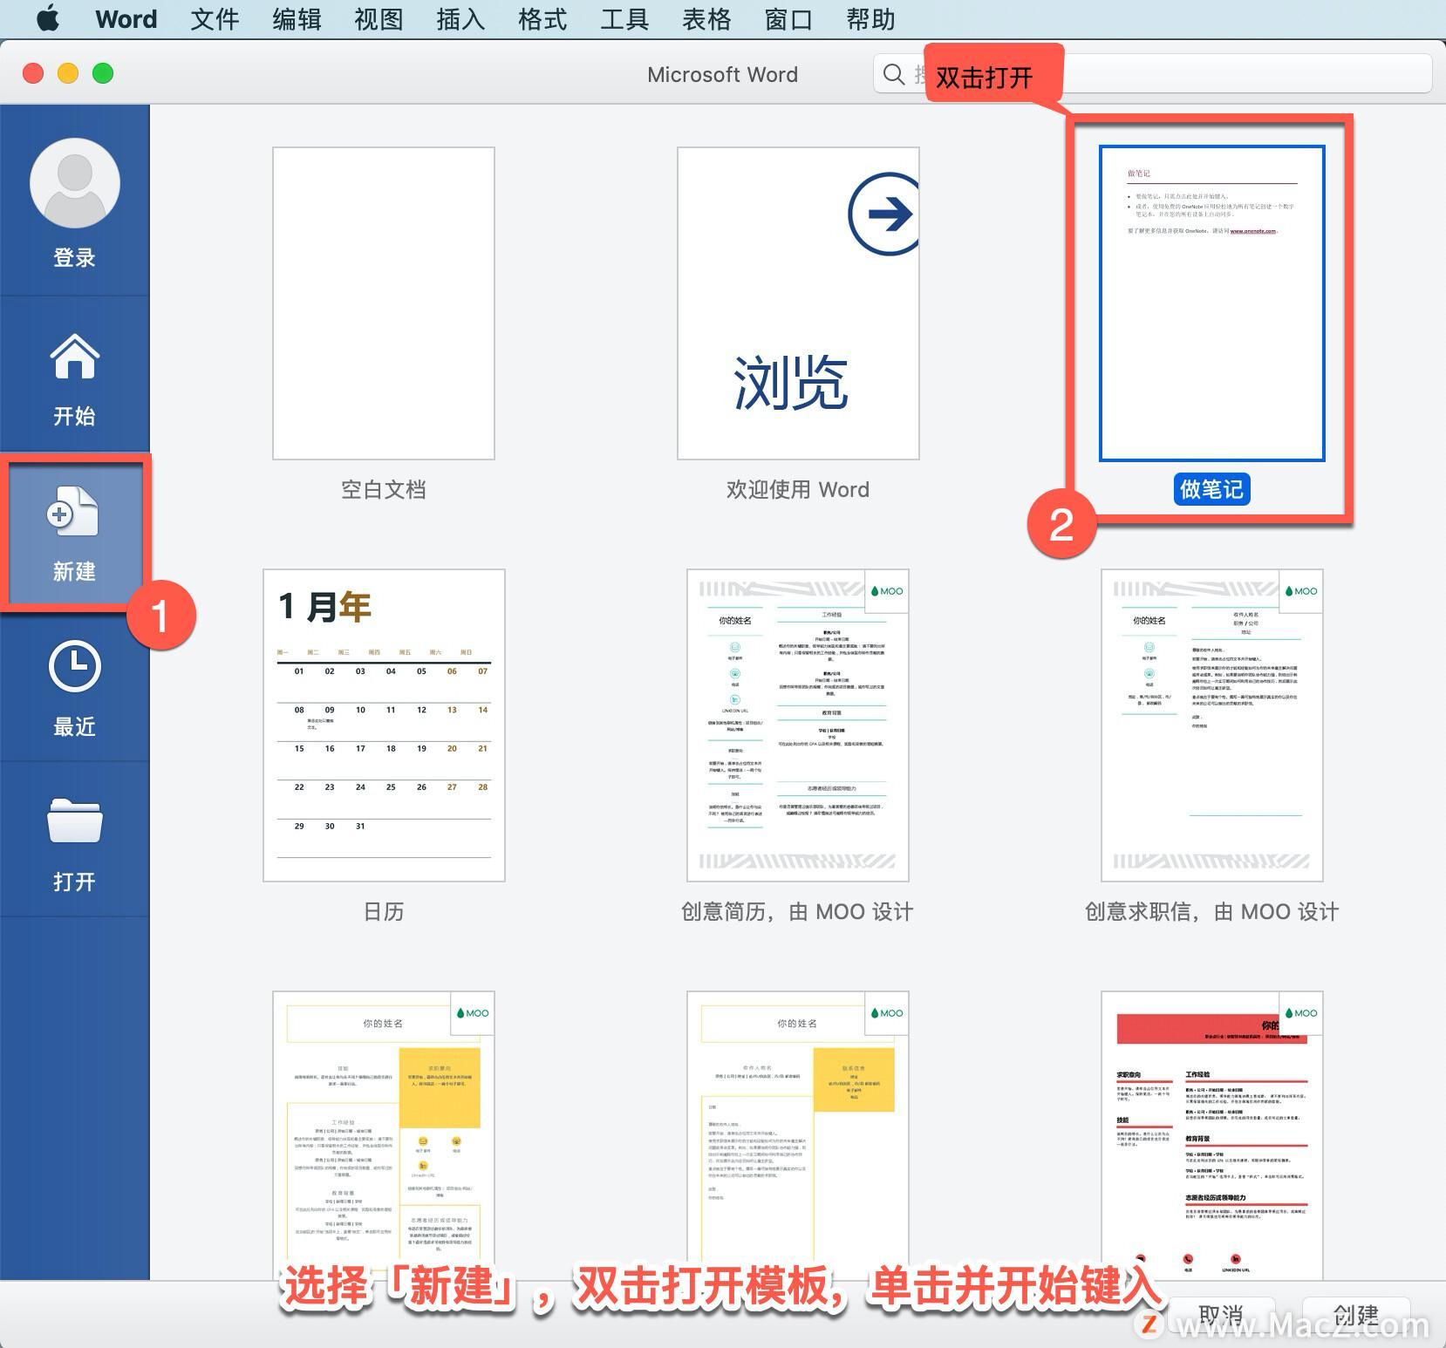The image size is (1446, 1348).
Task: Open the 工具 menu
Action: tap(624, 19)
